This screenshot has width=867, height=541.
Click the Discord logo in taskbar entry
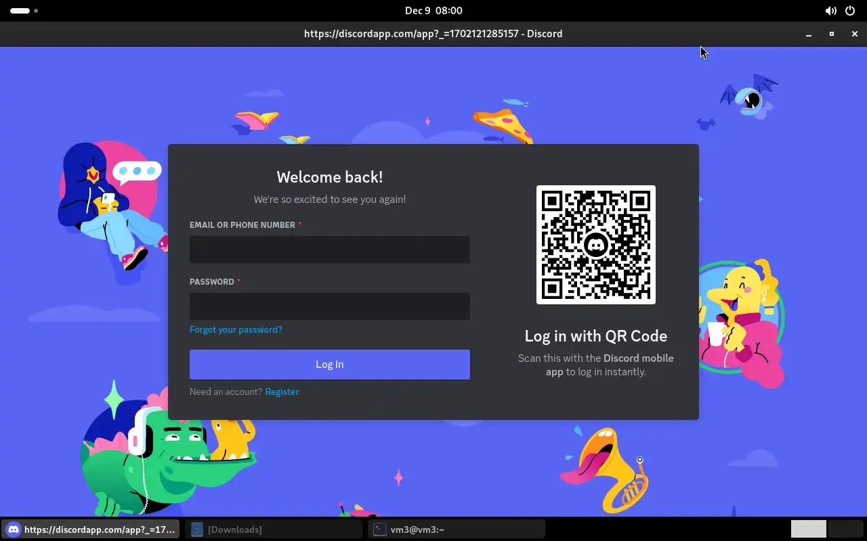(x=13, y=530)
